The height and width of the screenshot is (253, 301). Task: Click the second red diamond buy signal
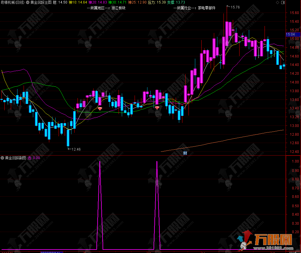(x=157, y=108)
